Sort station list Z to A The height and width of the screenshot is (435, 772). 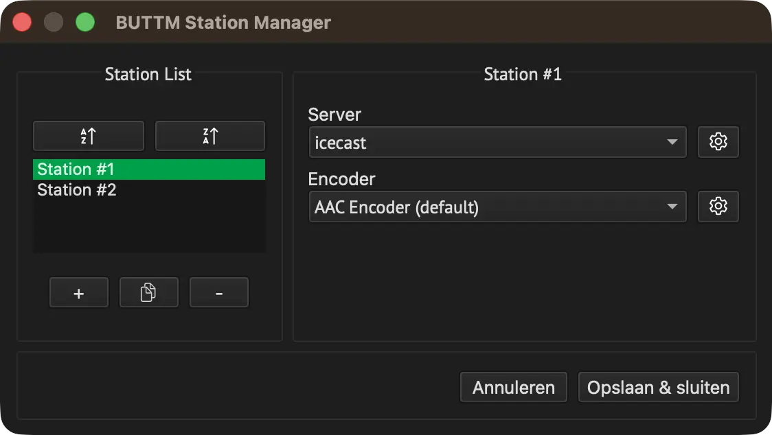[x=210, y=136]
